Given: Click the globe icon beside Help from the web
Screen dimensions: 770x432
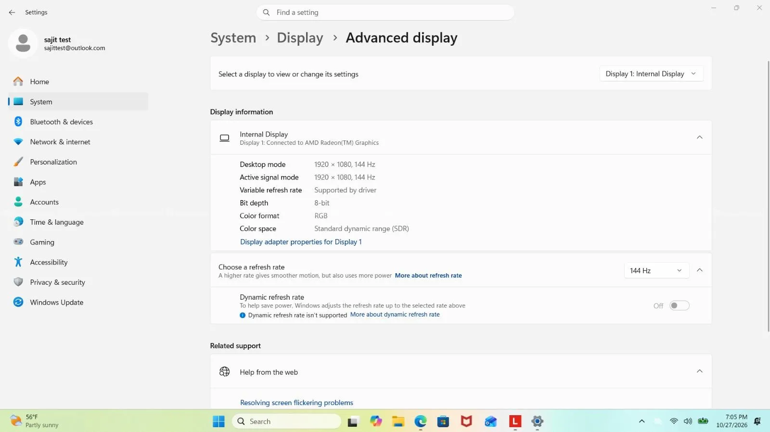Looking at the screenshot, I should coord(224,372).
